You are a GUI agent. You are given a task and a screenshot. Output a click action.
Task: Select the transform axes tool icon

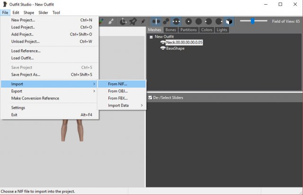pos(123,21)
